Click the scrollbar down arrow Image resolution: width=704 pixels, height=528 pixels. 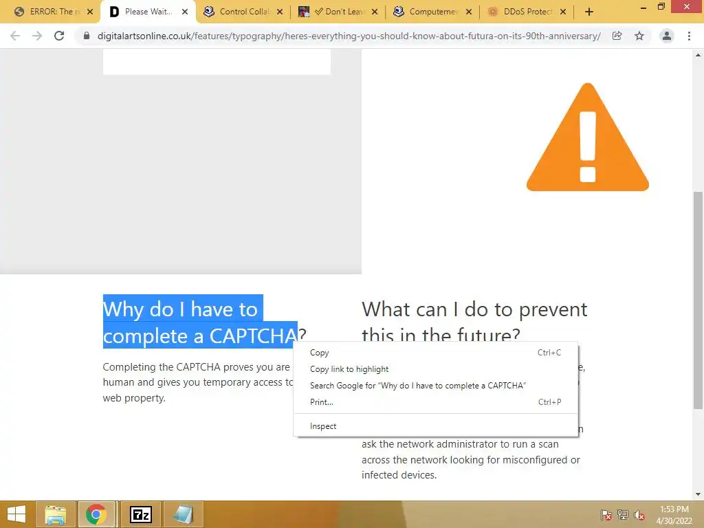tap(698, 494)
